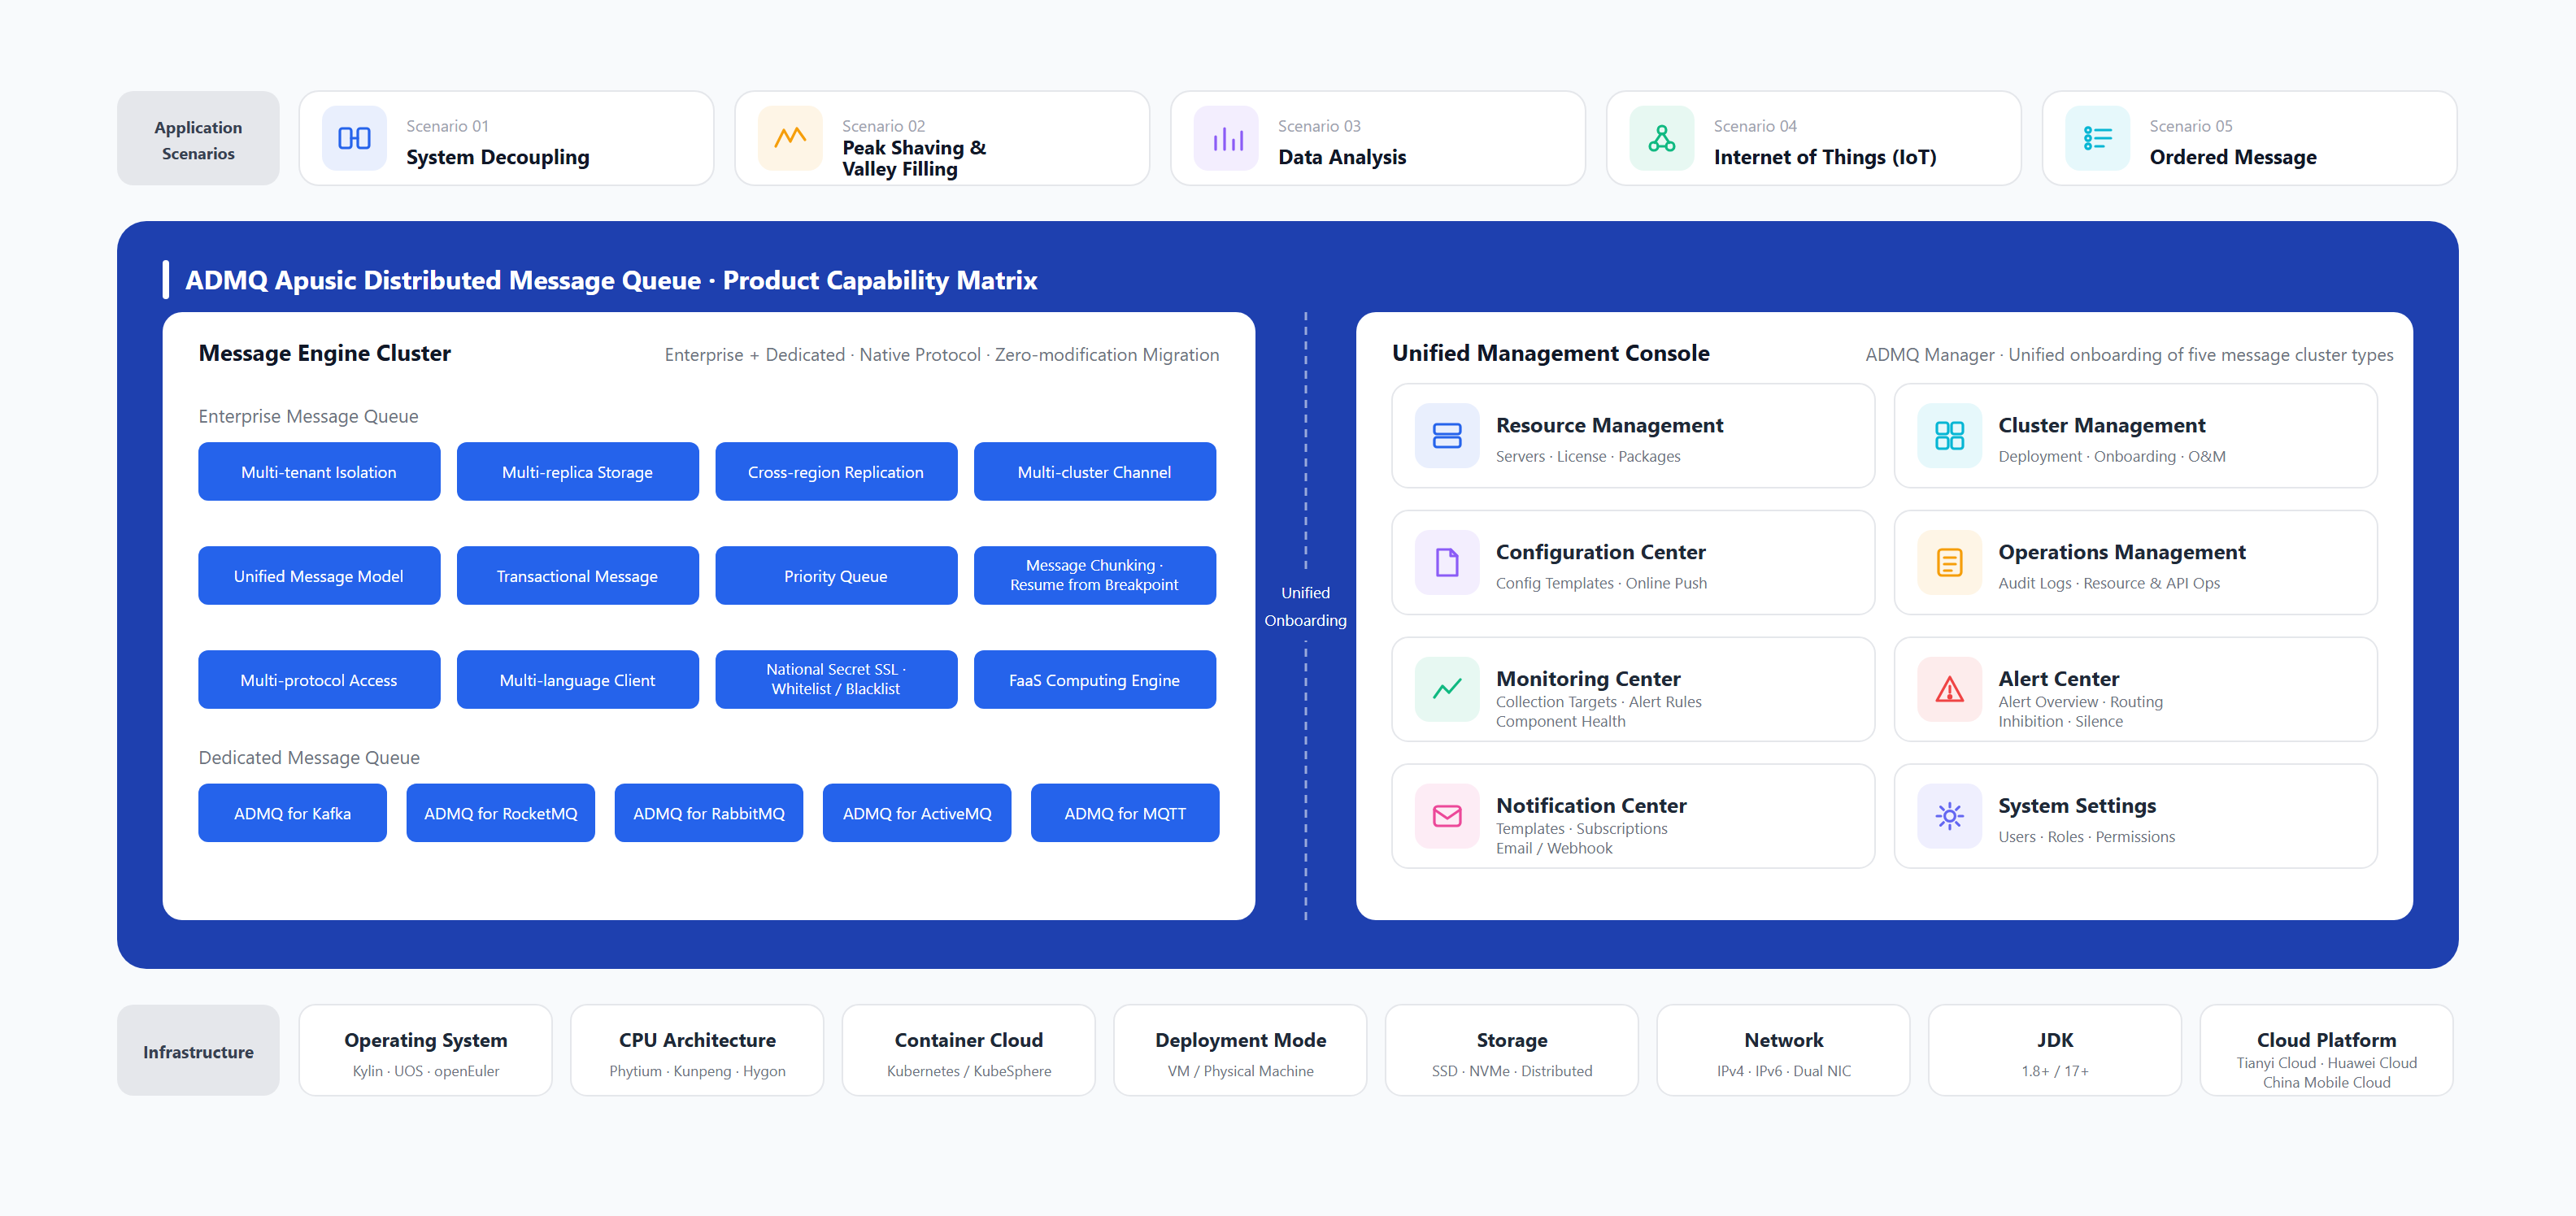Image resolution: width=2576 pixels, height=1216 pixels.
Task: Click the Multi-language Client button
Action: point(577,680)
